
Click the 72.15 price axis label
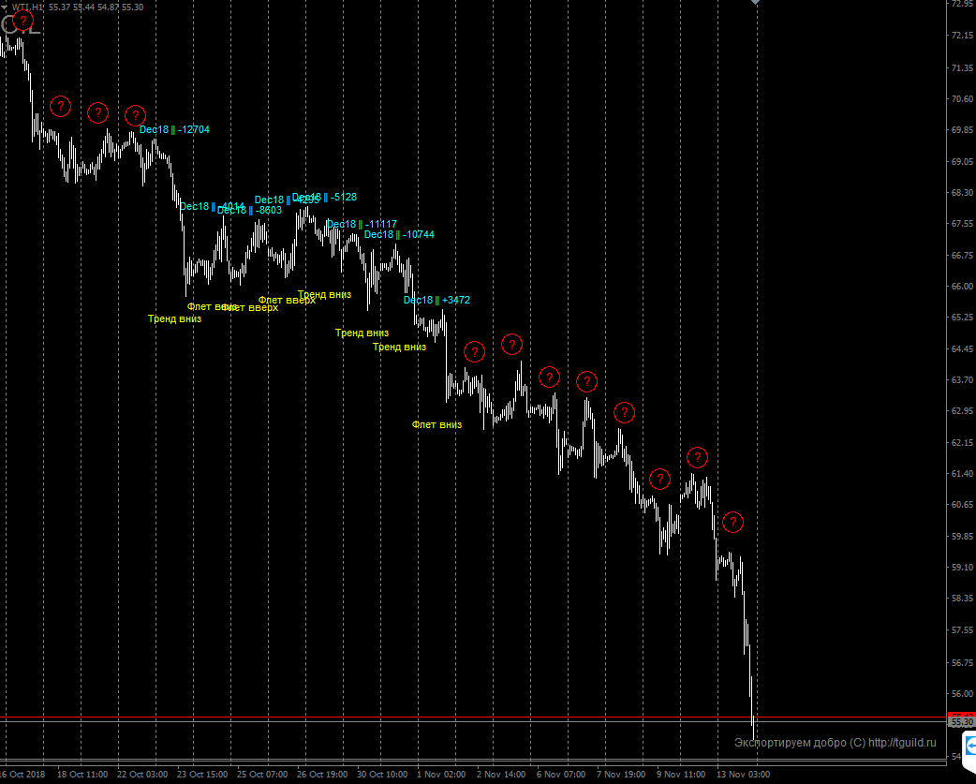pos(962,36)
